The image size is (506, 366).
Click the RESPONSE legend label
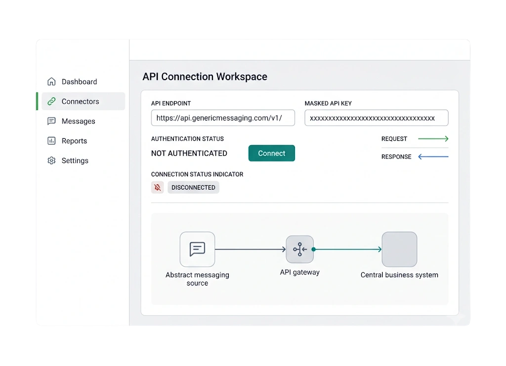coord(396,157)
